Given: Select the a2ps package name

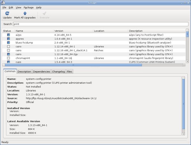Looking at the screenshot, I should click(18, 35).
